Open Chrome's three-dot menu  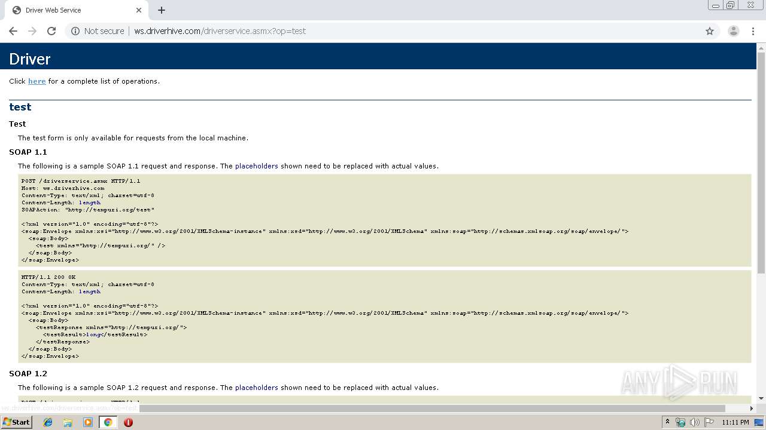click(x=753, y=31)
